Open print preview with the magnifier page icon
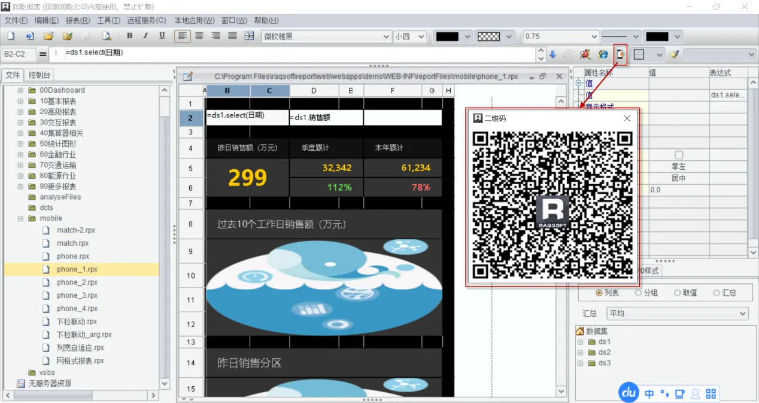 107,36
